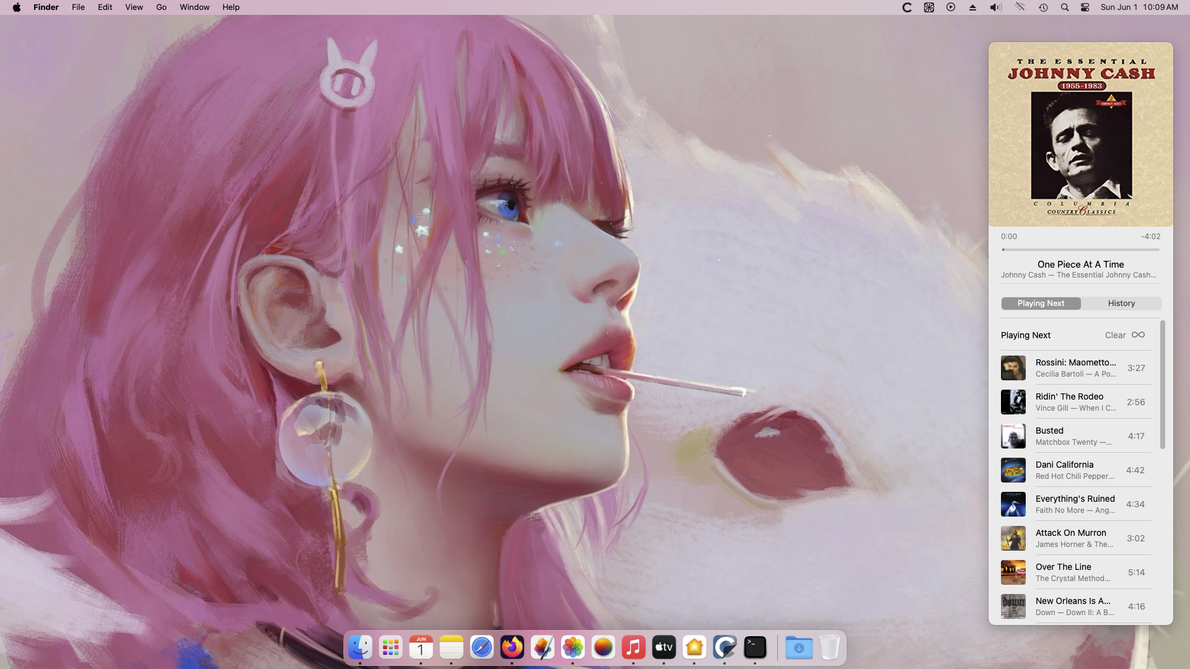Toggle the autoplay infinity icon
The width and height of the screenshot is (1190, 669).
[x=1138, y=334]
